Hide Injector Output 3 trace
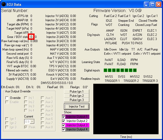This screenshot has width=163, height=140. point(63,125)
